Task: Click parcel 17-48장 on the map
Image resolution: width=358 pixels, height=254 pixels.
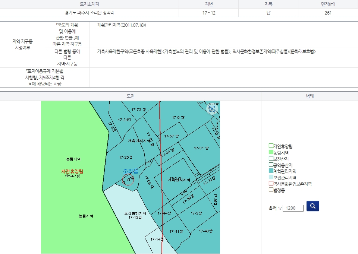Action: [x=205, y=231]
